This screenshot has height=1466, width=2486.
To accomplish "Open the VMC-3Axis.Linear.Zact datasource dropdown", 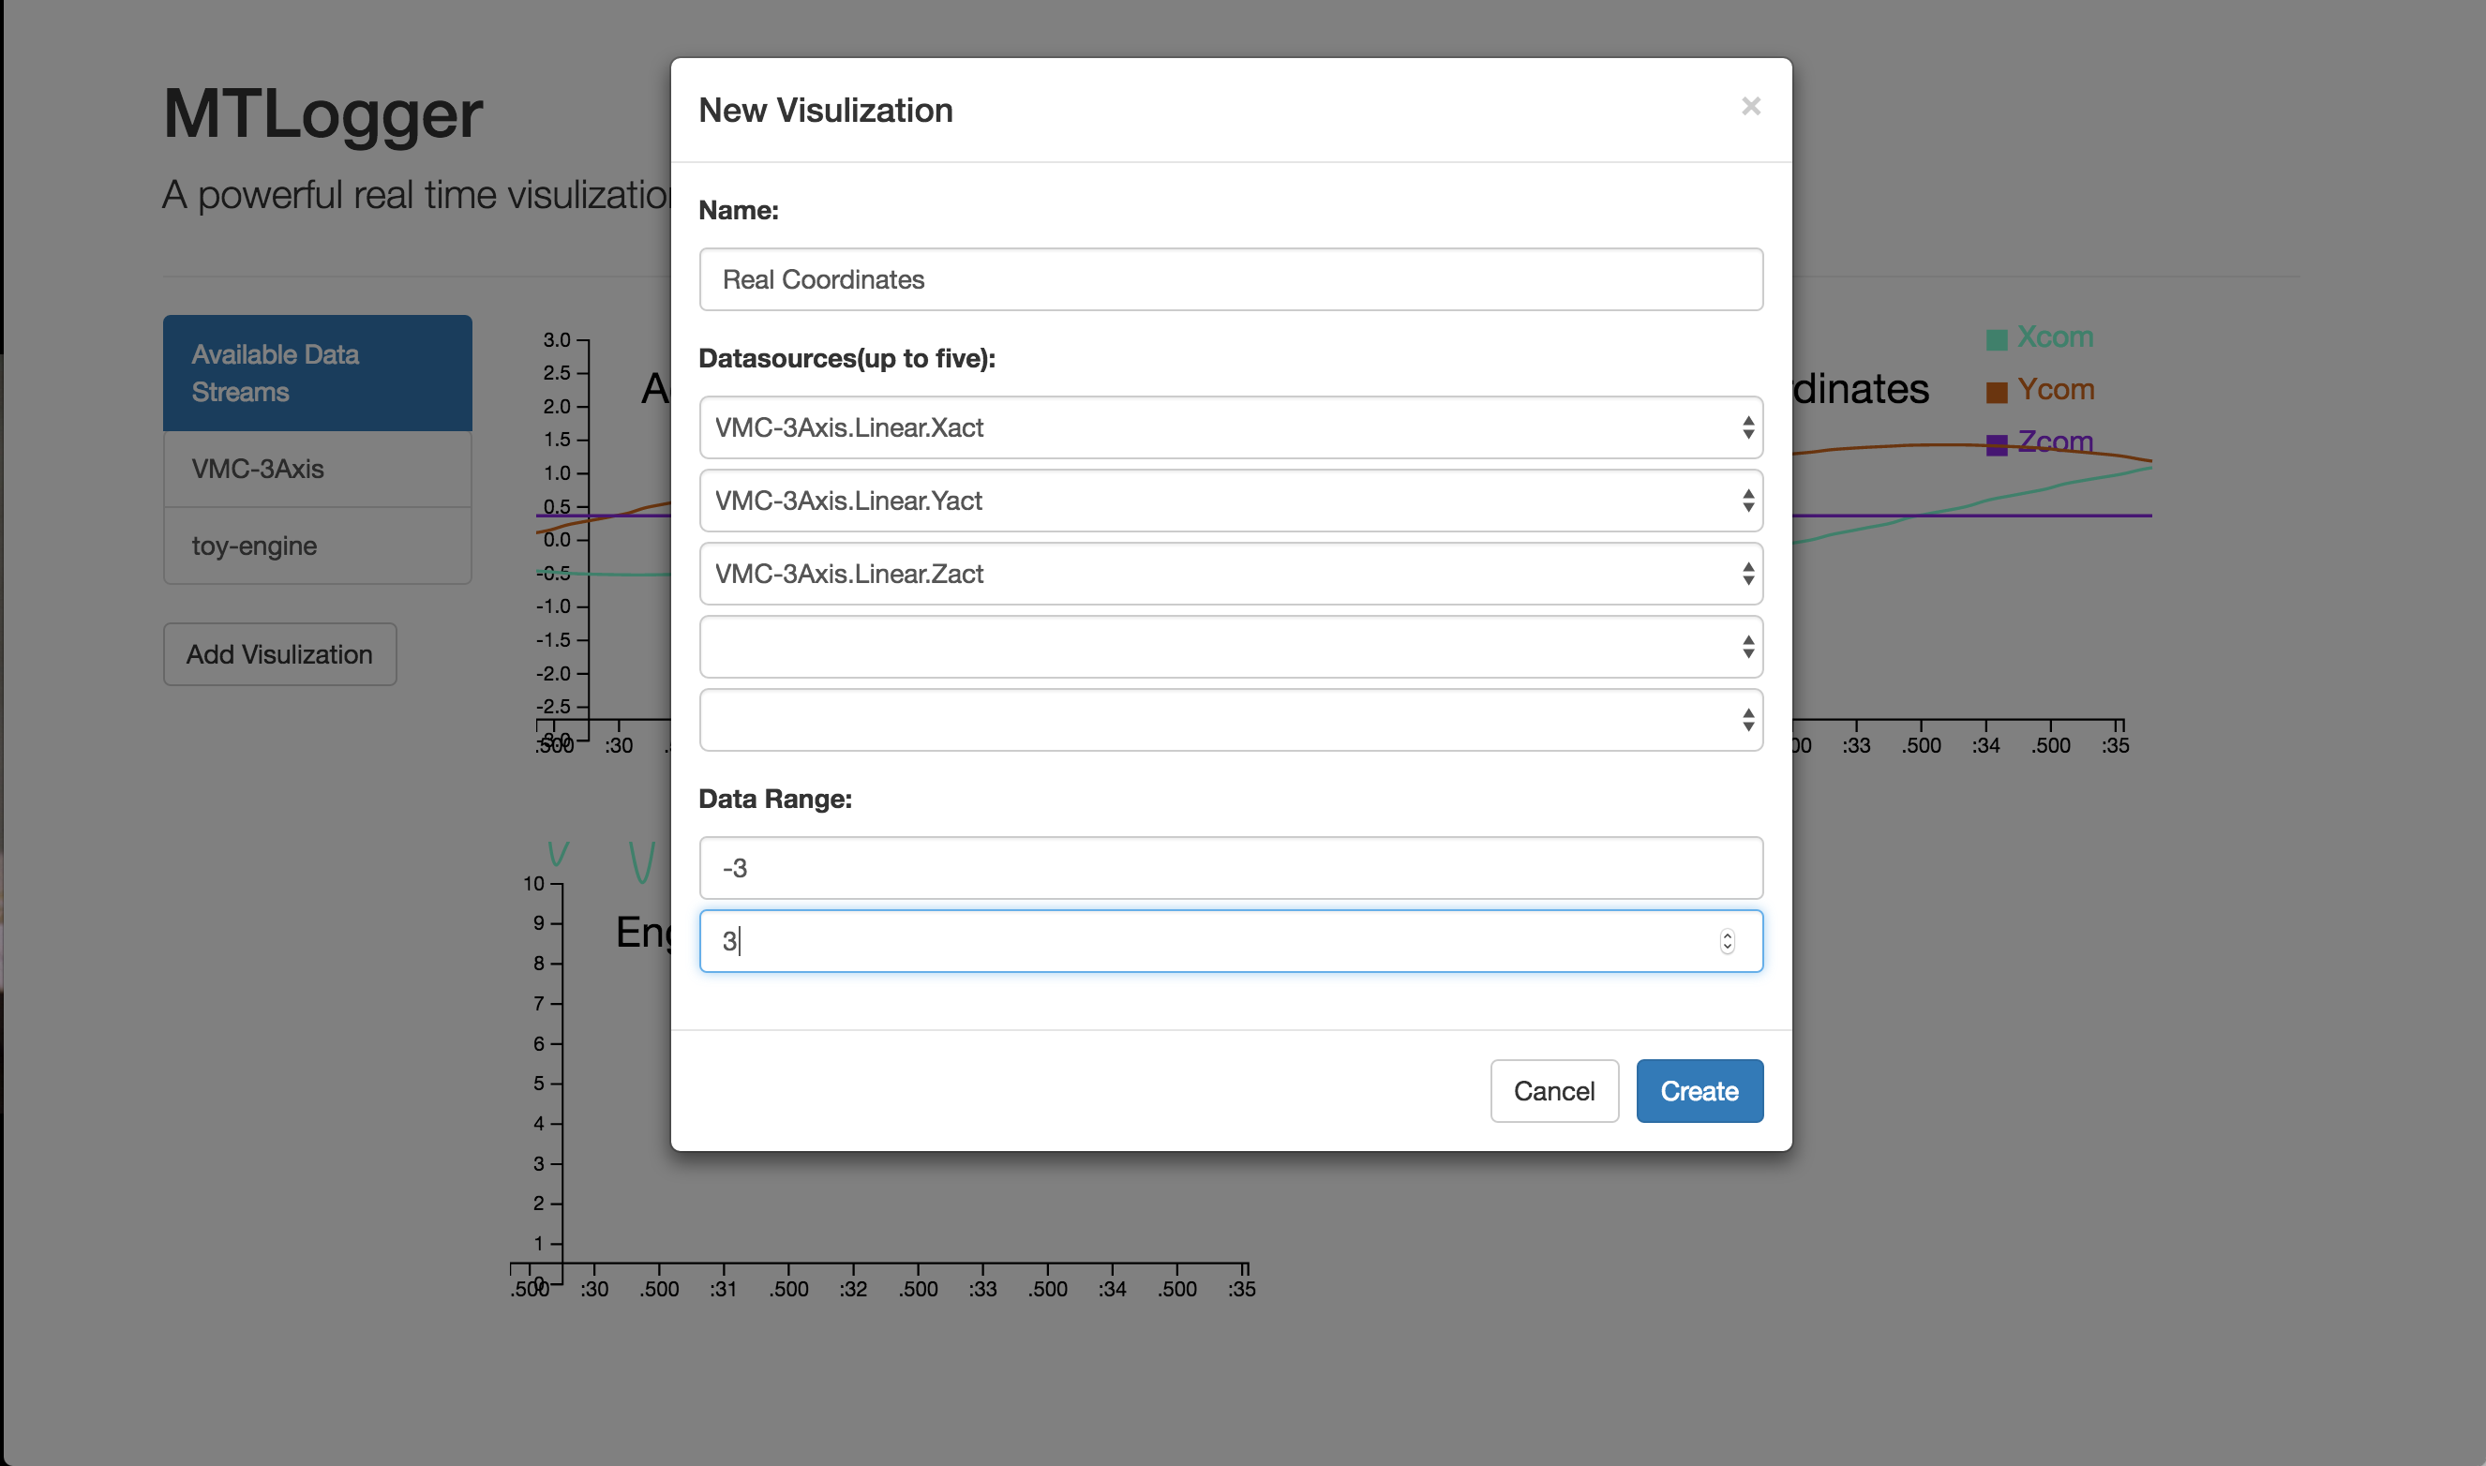I will point(1230,574).
